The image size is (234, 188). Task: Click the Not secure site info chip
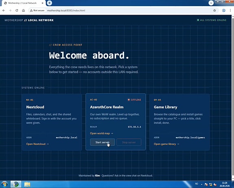pos(37,11)
